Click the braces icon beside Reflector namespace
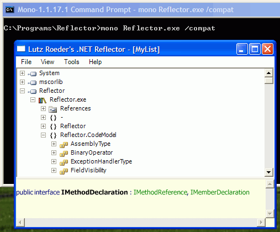This screenshot has height=232, width=280. pos(53,126)
